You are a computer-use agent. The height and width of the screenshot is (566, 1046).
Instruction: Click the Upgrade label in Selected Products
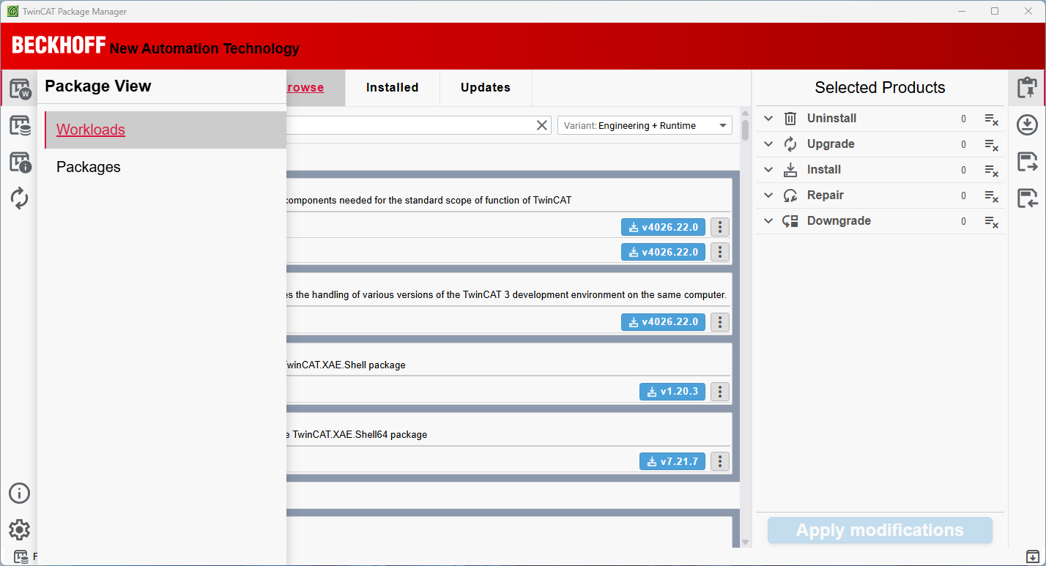tap(831, 144)
